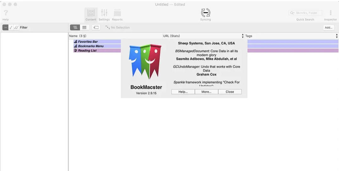339x171 pixels.
Task: Switch to the Settings tab
Action: click(104, 15)
